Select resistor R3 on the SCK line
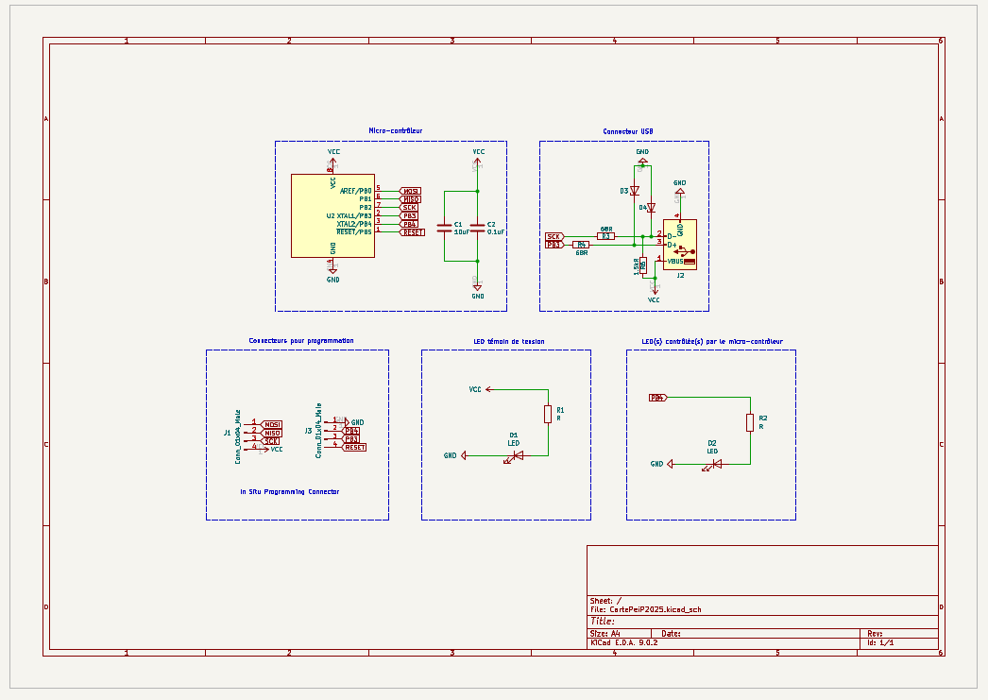Screen dimensions: 988x700 click(606, 236)
